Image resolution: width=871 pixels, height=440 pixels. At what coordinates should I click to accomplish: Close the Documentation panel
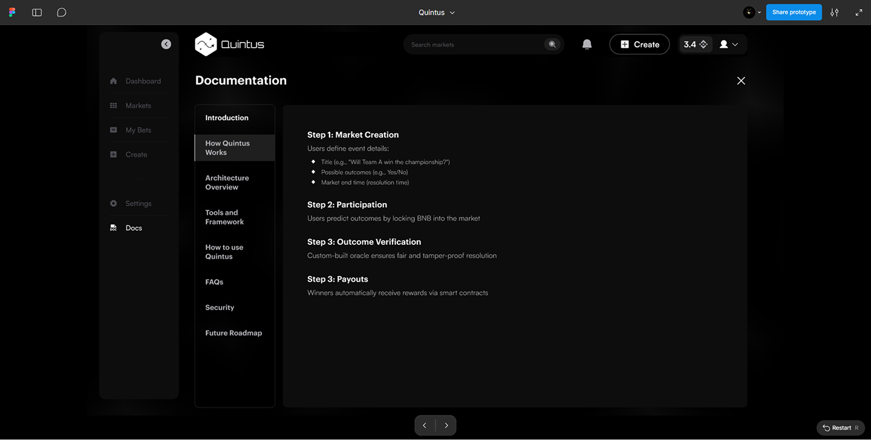point(741,80)
